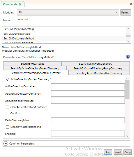Check DisableWildcardHandling option
This screenshot has height=157, width=134.
7,127
